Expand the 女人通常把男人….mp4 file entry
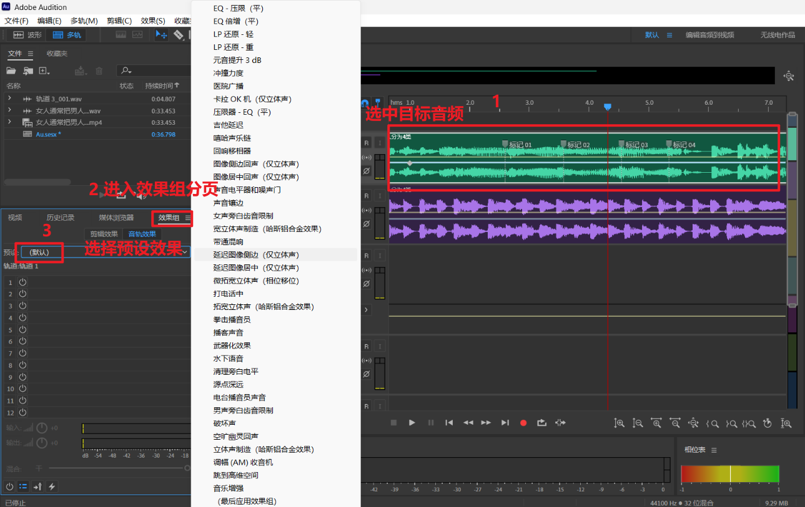 point(9,122)
